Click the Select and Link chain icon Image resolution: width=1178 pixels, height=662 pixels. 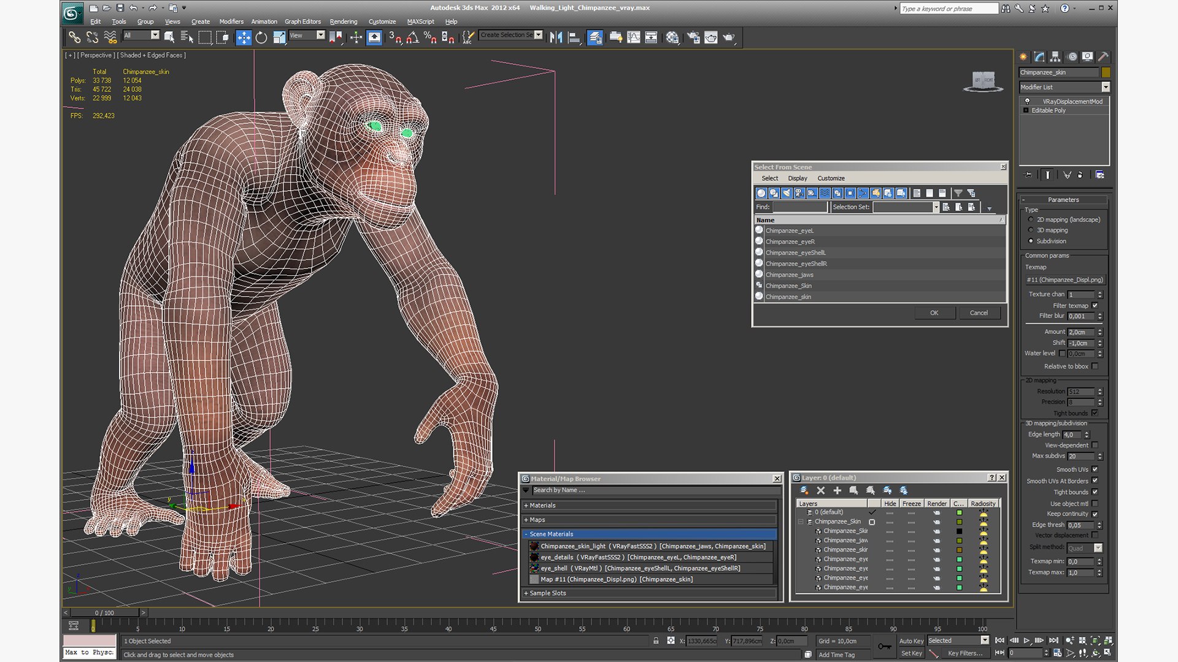coord(74,38)
